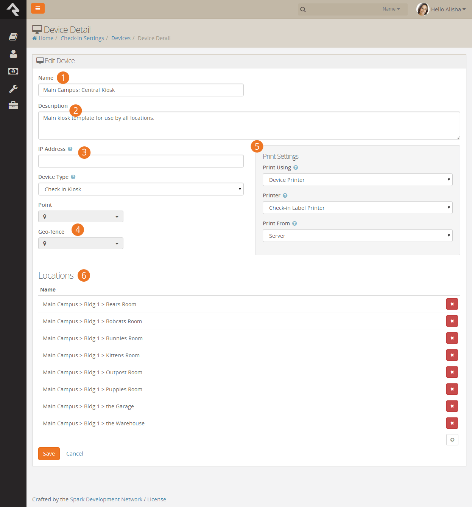The image size is (472, 507).
Task: Toggle the orange hamburger menu button
Action: tap(38, 8)
